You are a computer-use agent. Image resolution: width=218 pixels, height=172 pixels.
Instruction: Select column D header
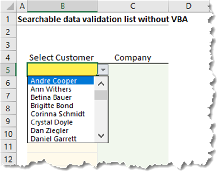point(188,6)
